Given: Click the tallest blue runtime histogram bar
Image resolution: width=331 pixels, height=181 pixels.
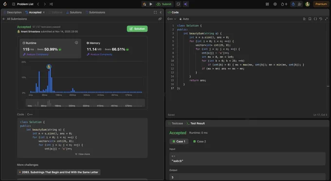Looking at the screenshot, I should pyautogui.click(x=50, y=81).
